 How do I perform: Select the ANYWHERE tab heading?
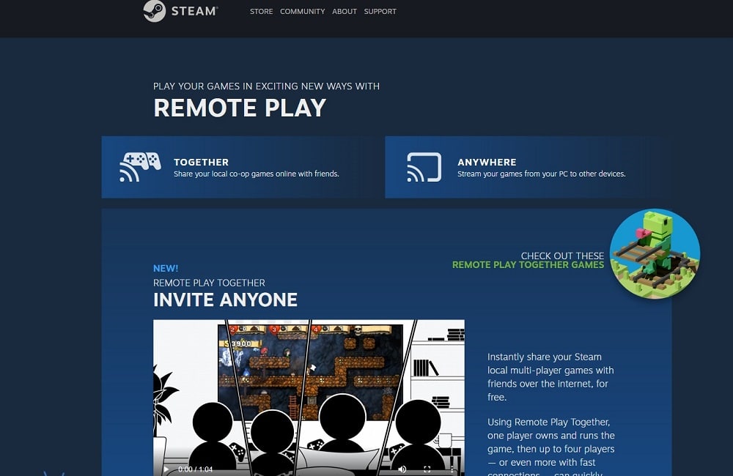pyautogui.click(x=487, y=162)
